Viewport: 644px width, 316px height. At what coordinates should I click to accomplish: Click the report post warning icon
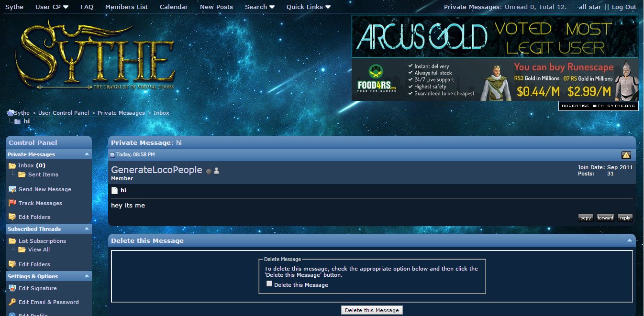coord(626,155)
